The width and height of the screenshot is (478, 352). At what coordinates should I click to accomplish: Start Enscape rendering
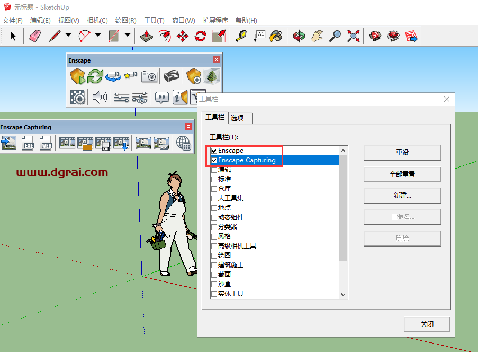click(x=77, y=76)
